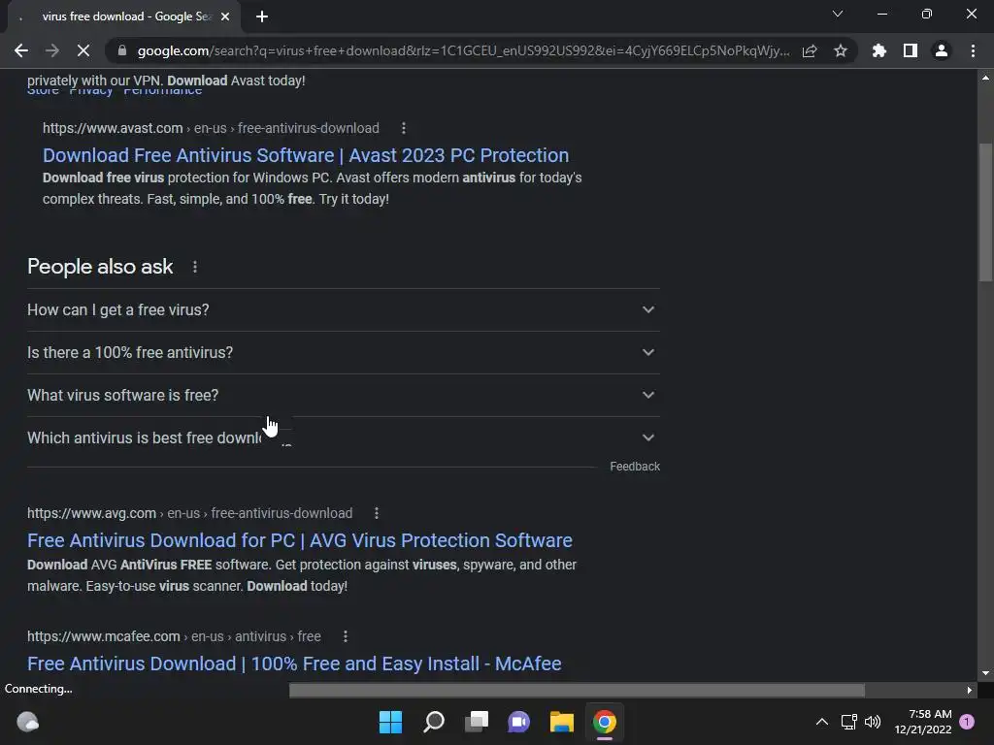Expand 'Is there a 100% free antivirus?'
Screen dimensions: 994x745
[x=344, y=352]
